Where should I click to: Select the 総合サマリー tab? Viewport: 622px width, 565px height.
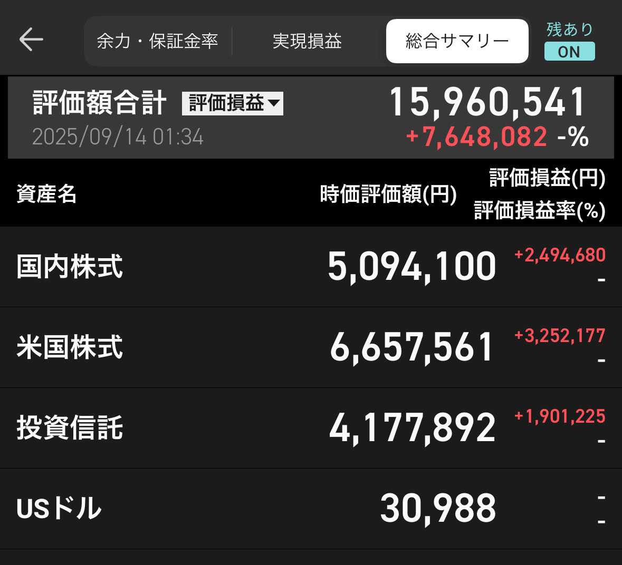(457, 41)
